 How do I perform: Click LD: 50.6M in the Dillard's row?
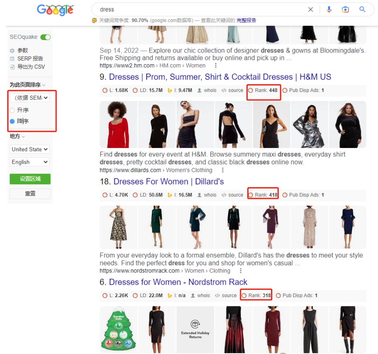(x=148, y=195)
